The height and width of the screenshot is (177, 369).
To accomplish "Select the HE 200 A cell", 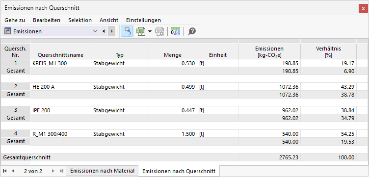I will click(x=61, y=86).
